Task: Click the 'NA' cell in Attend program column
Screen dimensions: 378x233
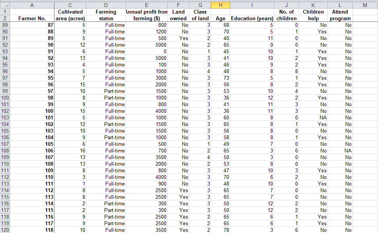Action: pos(340,151)
